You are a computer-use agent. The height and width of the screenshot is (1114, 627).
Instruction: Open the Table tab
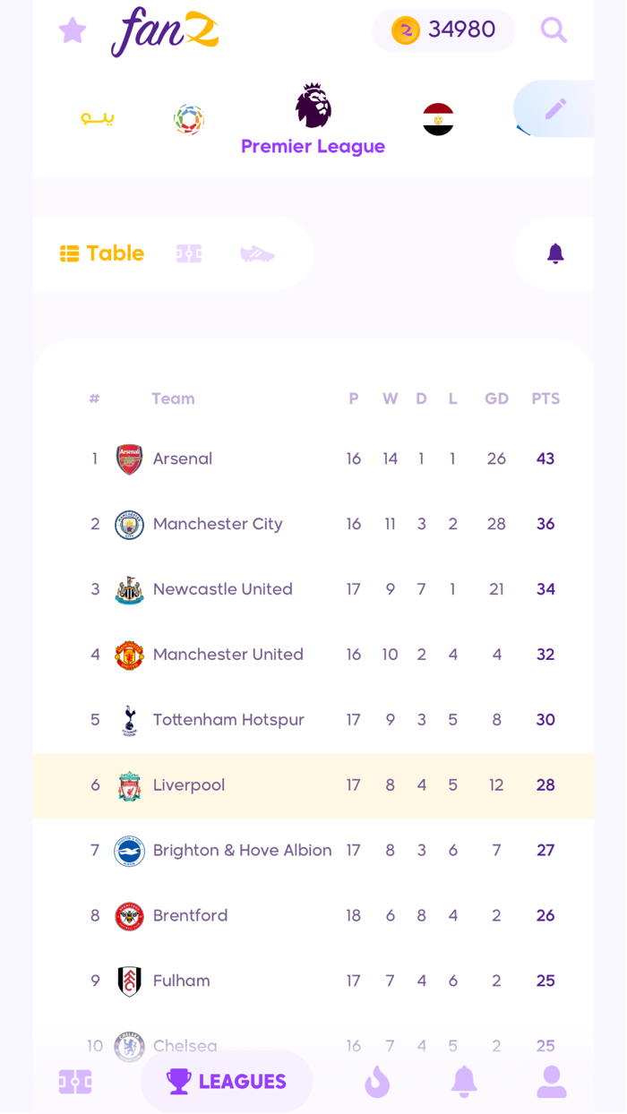click(101, 253)
